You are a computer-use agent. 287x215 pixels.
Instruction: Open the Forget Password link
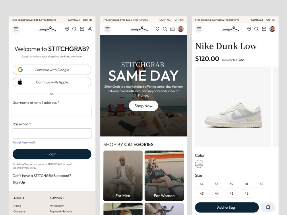pyautogui.click(x=24, y=142)
